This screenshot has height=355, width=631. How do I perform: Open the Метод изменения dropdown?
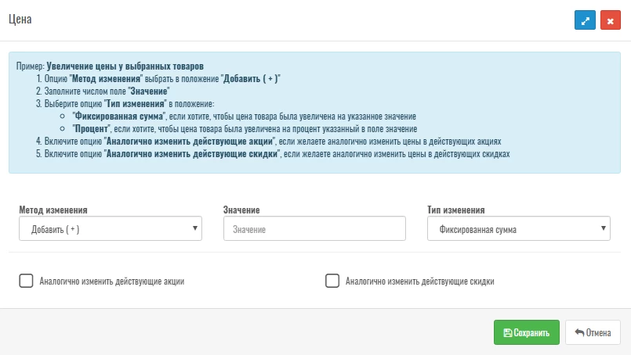[110, 228]
